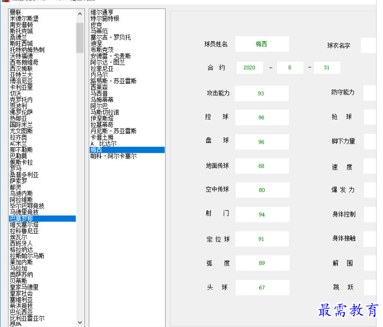Click the 球员姓名 name field

point(262,44)
